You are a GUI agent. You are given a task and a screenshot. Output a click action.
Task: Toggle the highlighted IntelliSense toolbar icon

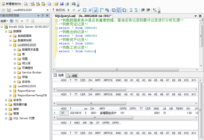95,10
